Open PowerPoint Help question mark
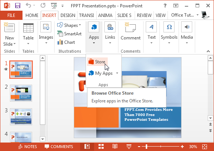The image size is (214, 151). 165,6
